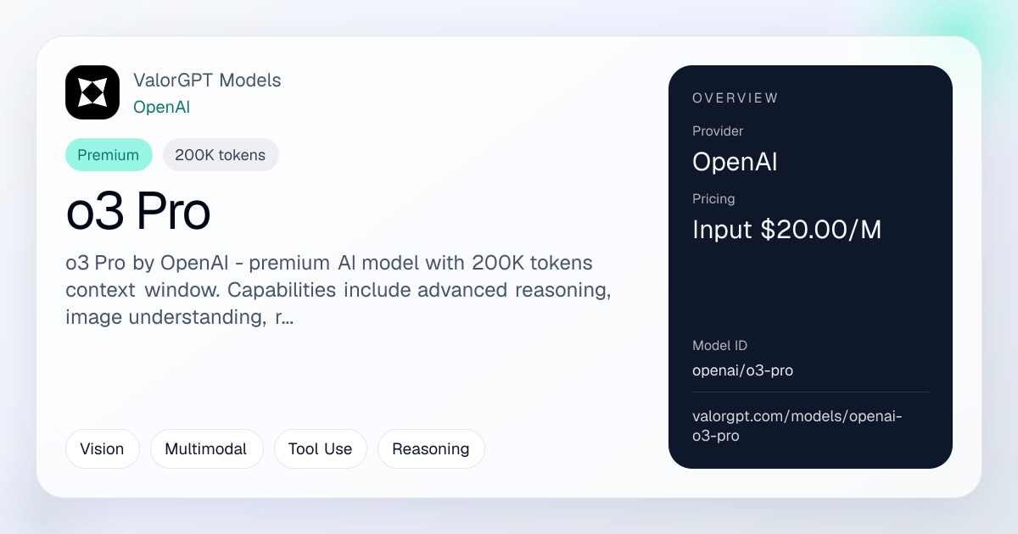
Task: Open the valorgpt.com/models/openai-o3-pro URL
Action: click(x=797, y=426)
